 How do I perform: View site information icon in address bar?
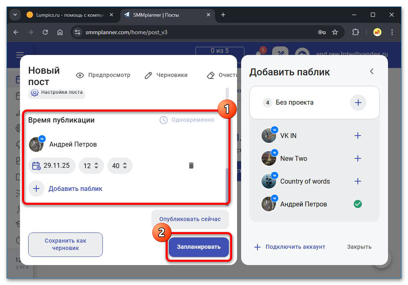point(77,32)
